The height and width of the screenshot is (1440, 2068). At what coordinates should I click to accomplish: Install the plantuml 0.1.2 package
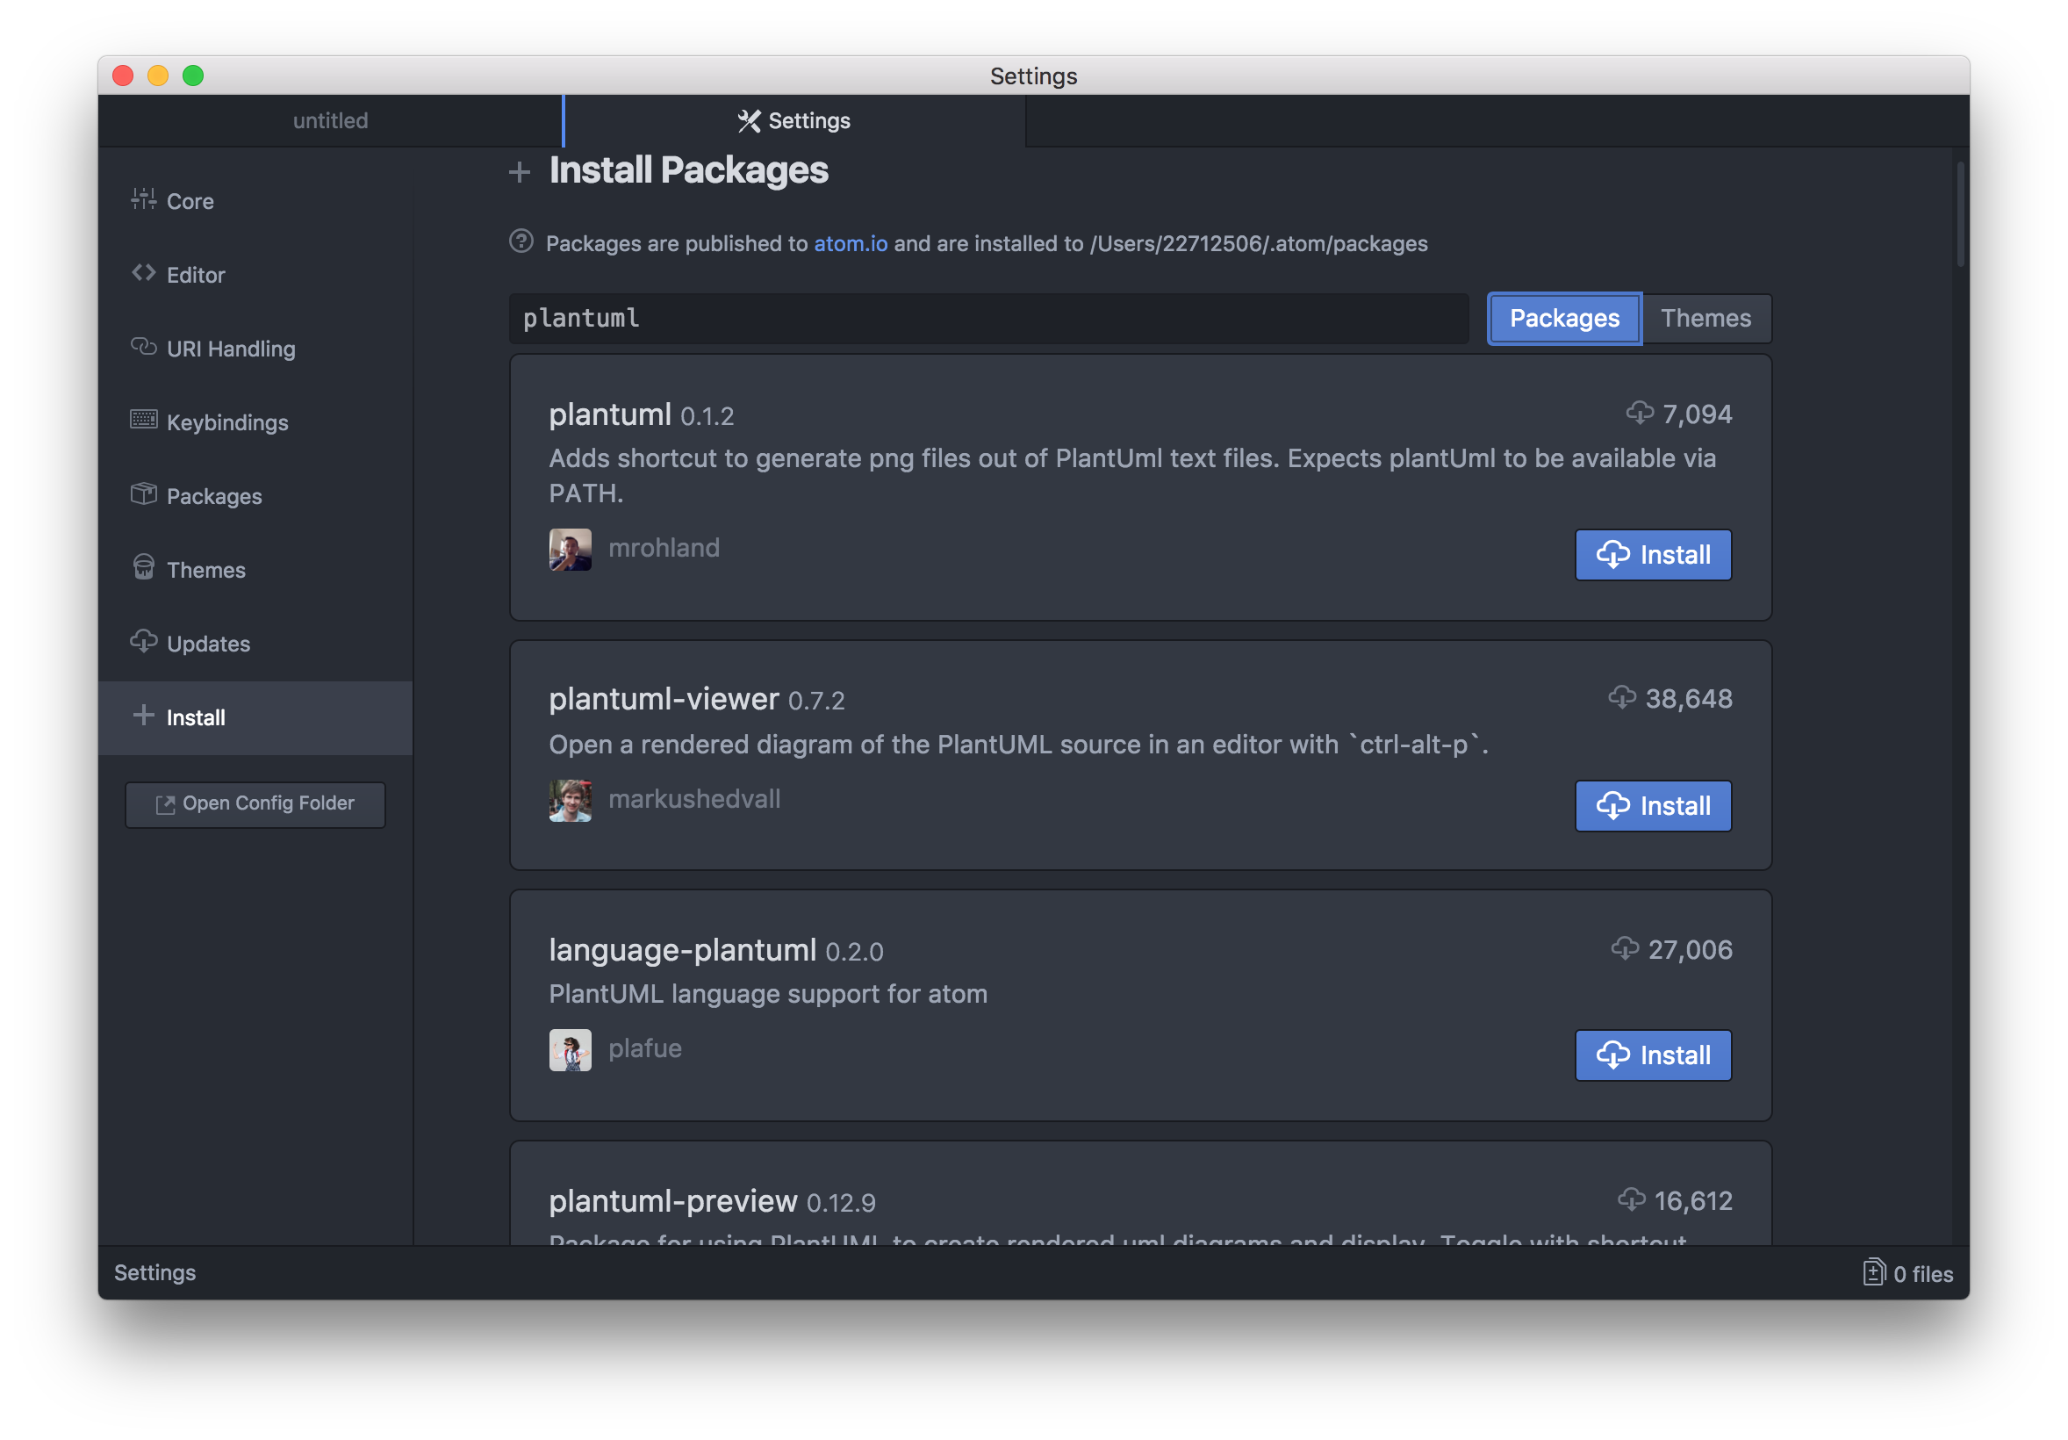[x=1653, y=555]
